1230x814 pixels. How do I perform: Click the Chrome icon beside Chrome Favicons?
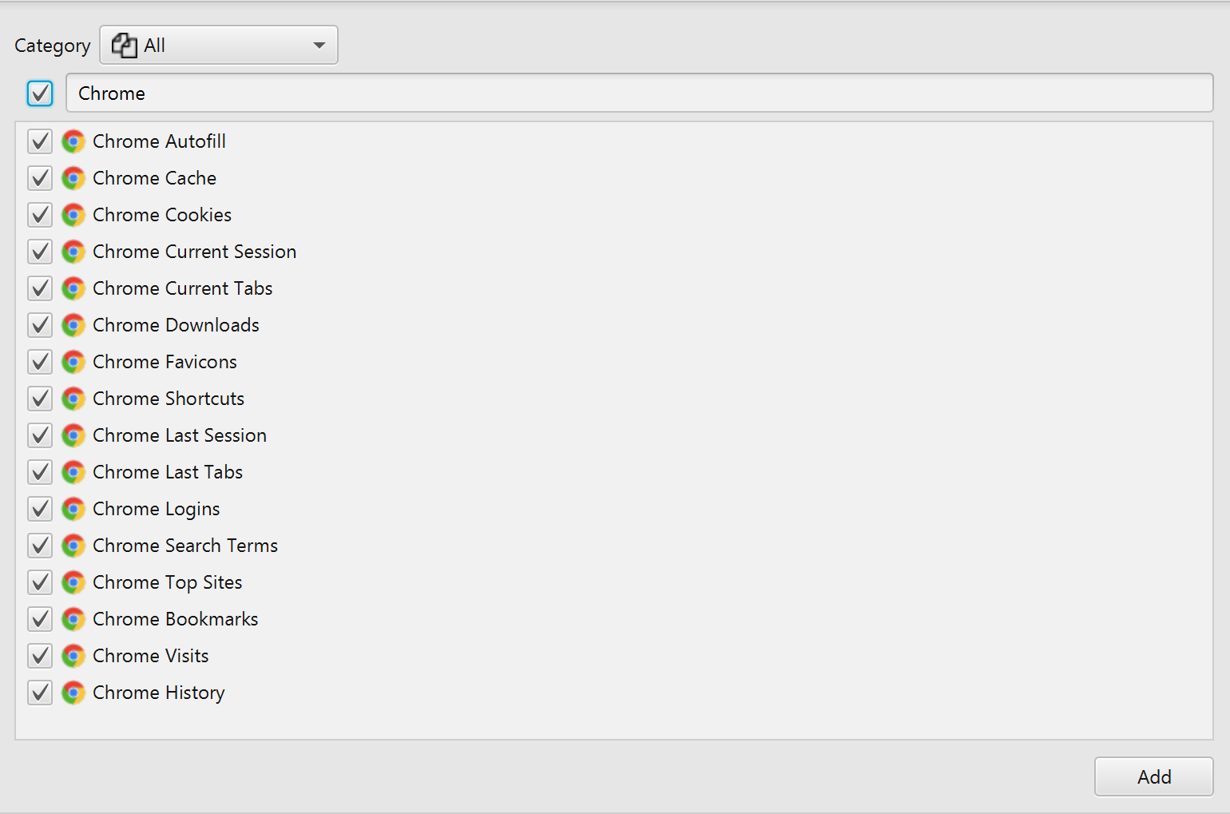[73, 362]
